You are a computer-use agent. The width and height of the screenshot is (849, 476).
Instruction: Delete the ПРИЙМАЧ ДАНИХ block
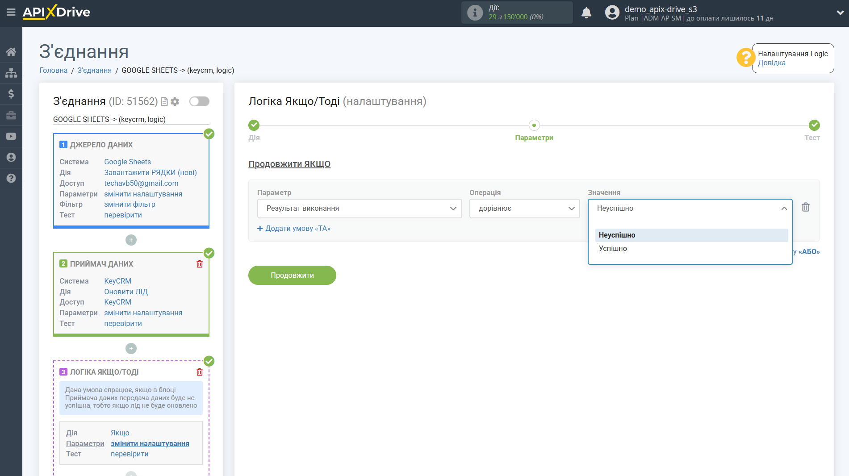200,264
